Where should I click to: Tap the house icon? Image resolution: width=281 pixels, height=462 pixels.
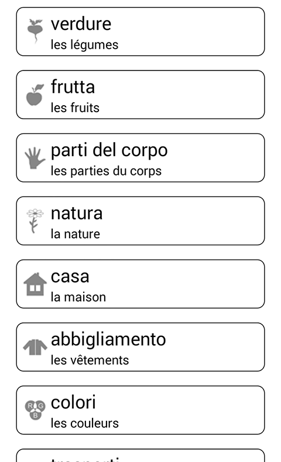(x=35, y=284)
